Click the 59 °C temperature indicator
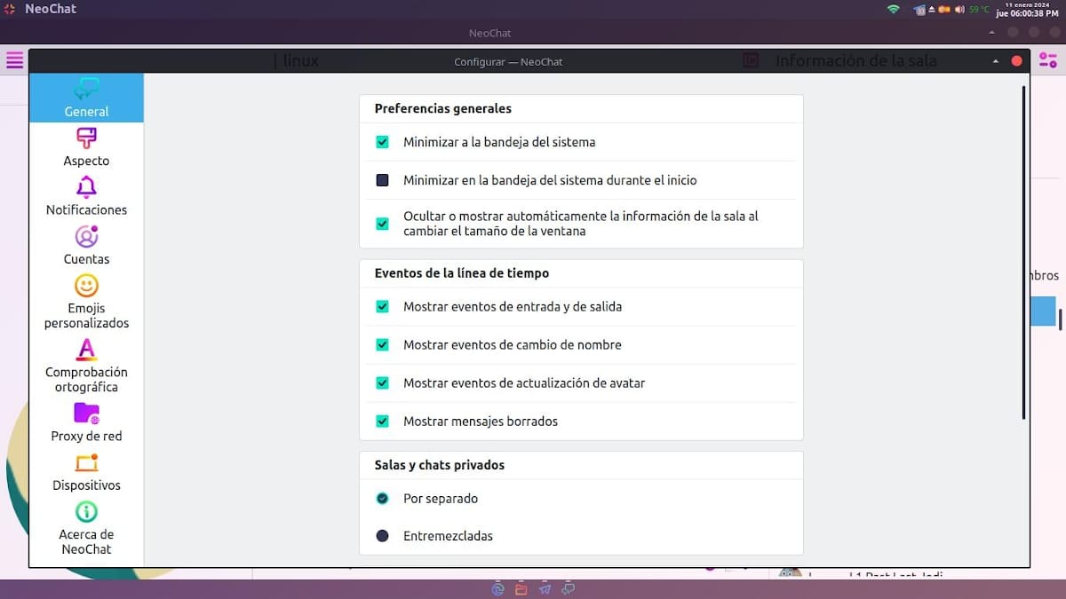This screenshot has width=1066, height=599. (978, 9)
